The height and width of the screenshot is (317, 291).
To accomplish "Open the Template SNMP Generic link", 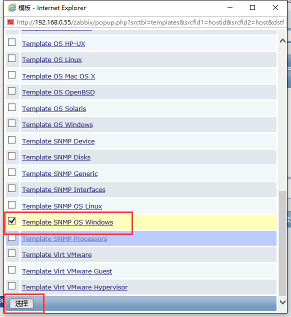I will [60, 173].
